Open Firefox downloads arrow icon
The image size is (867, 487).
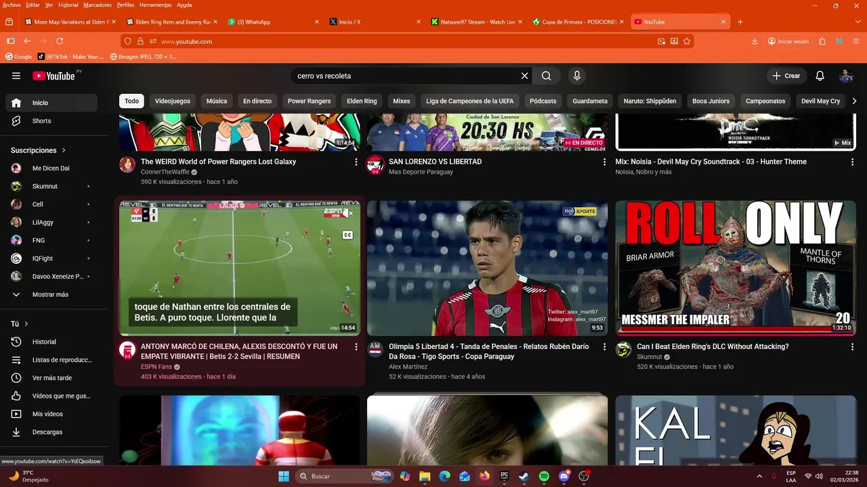click(755, 41)
